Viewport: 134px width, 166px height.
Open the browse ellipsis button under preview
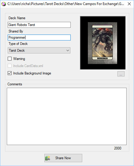121,74
